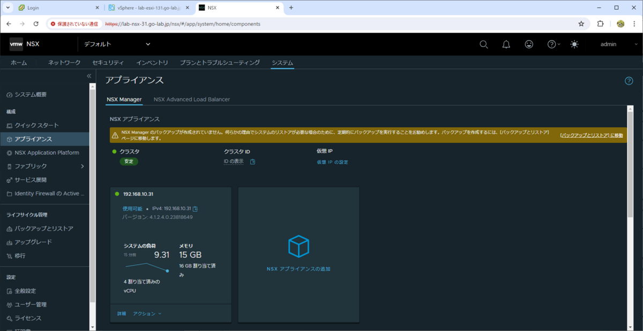Open the tab search dropdown arrow
This screenshot has width=643, height=331.
point(8,7)
